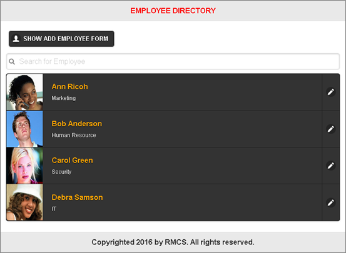The height and width of the screenshot is (253, 346).
Task: Click the magnifying glass search icon
Action: pos(12,61)
